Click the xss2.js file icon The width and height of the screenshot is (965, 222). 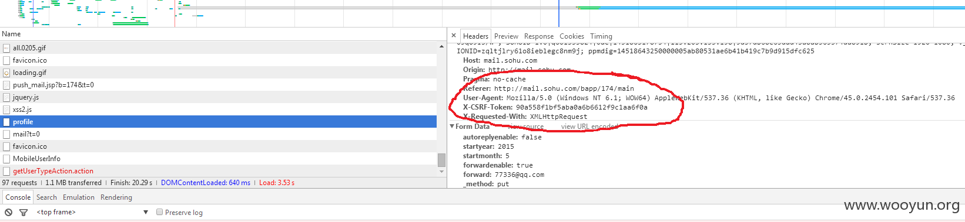(6, 110)
